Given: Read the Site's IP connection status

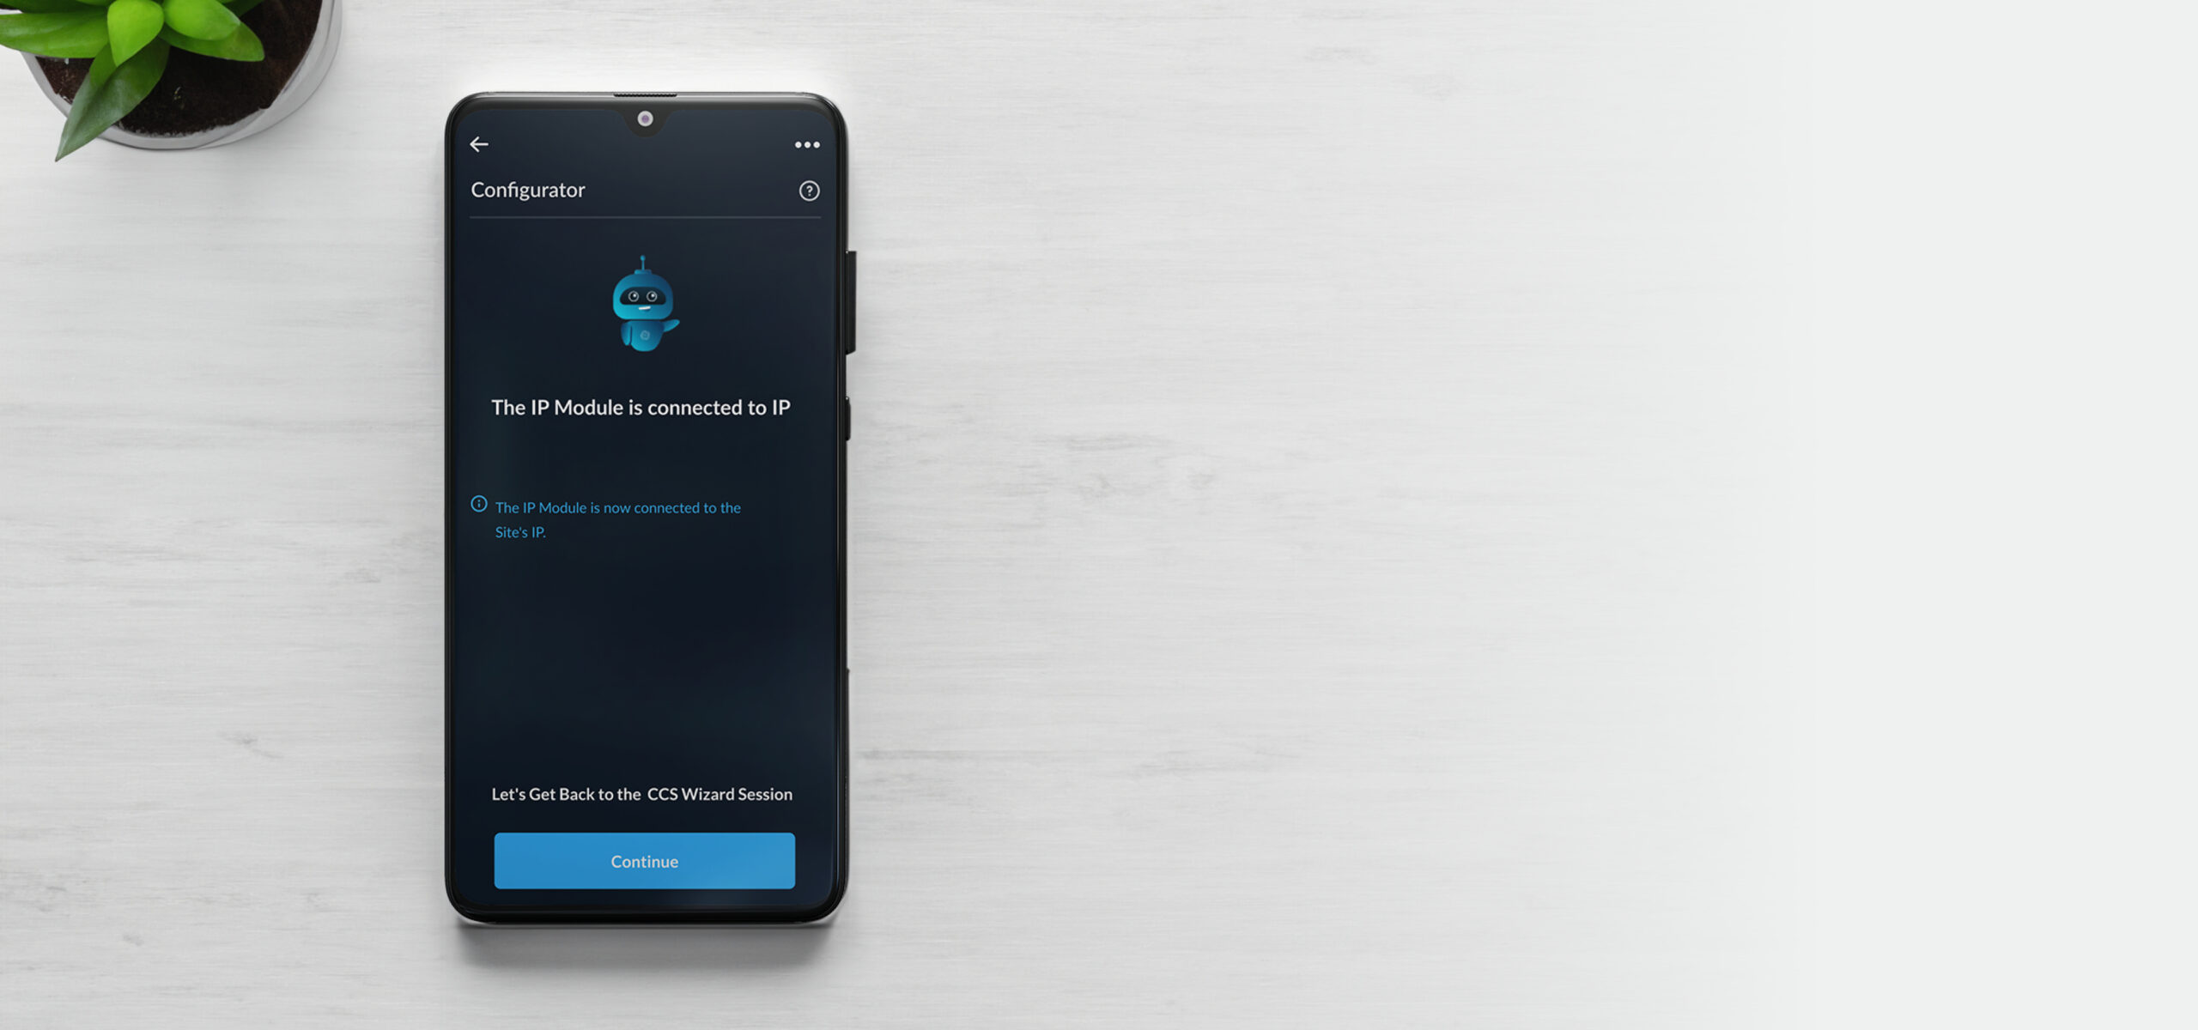Looking at the screenshot, I should [x=616, y=518].
